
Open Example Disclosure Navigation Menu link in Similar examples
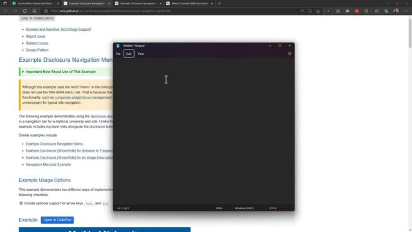coord(54,144)
